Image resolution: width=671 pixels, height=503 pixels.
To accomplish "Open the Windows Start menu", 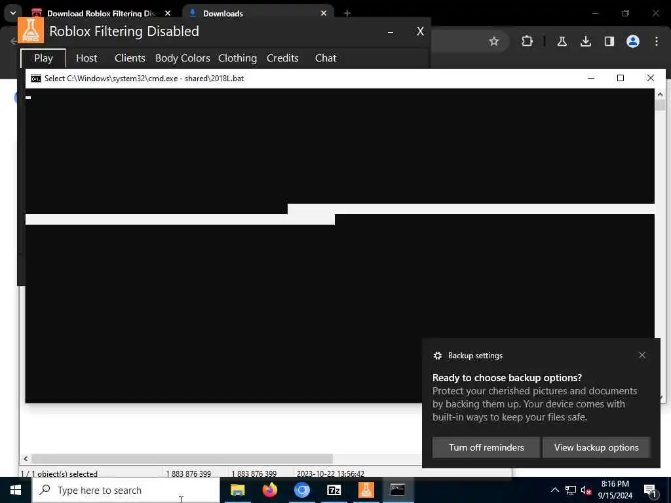I will pos(16,490).
